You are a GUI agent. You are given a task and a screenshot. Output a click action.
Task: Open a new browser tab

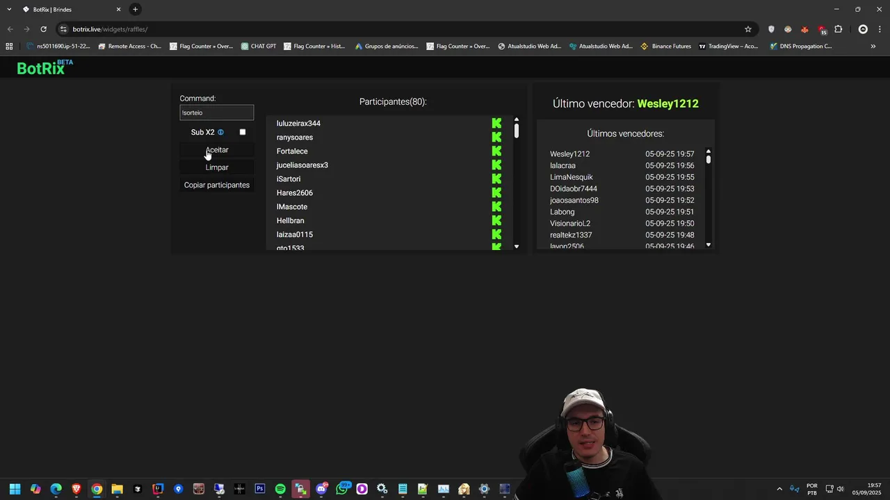coord(135,9)
